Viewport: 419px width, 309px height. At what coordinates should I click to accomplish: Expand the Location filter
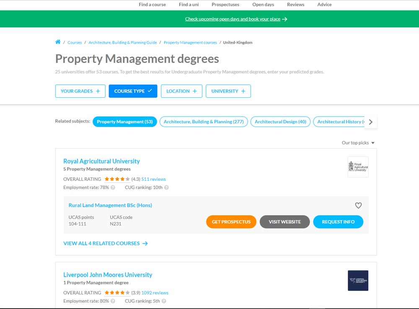click(x=181, y=91)
